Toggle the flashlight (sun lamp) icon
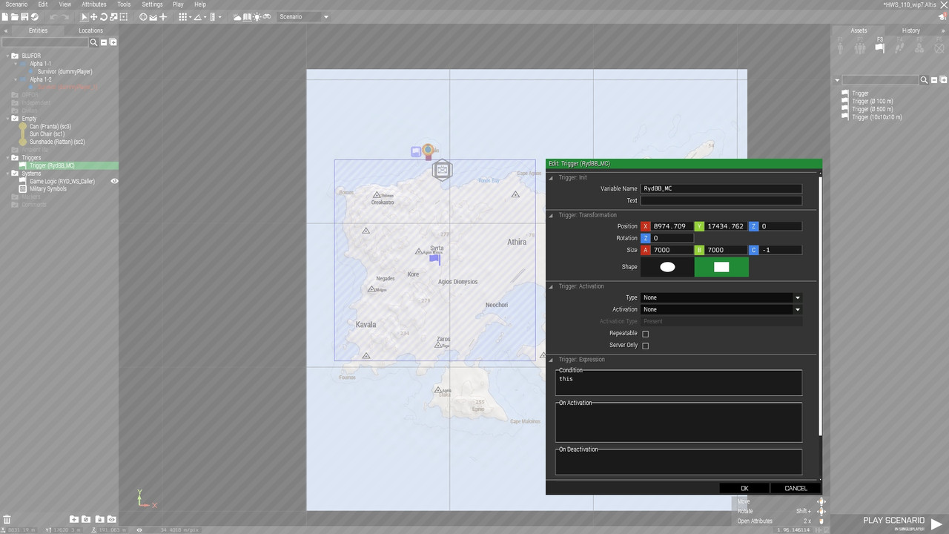Image resolution: width=949 pixels, height=534 pixels. pyautogui.click(x=257, y=17)
